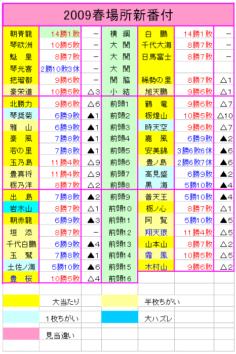The image size is (236, 354).
Task: Click the pale yellow 半枚ちがい legend swatch
Action: point(120,301)
